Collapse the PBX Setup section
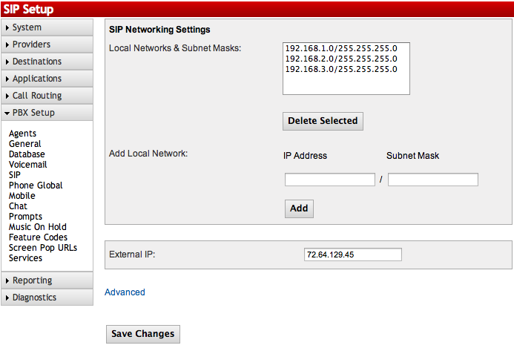This screenshot has width=514, height=348. [x=47, y=113]
